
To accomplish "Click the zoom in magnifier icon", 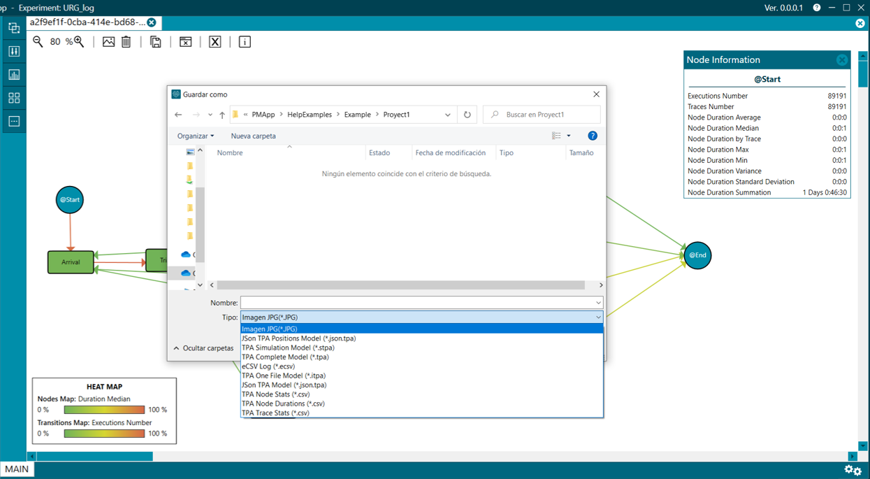I will click(79, 42).
